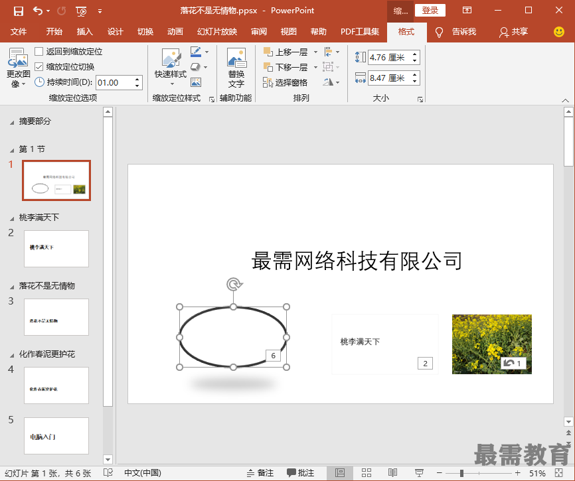The width and height of the screenshot is (575, 481).
Task: Click the 登录 sign-in button
Action: click(x=430, y=10)
